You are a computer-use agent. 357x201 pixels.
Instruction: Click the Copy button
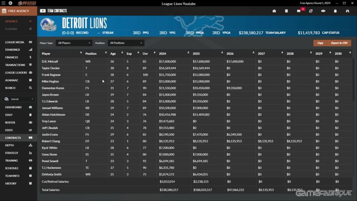(320, 43)
